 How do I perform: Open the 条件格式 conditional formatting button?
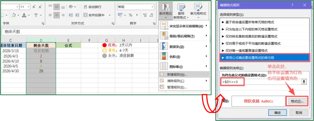point(165,10)
